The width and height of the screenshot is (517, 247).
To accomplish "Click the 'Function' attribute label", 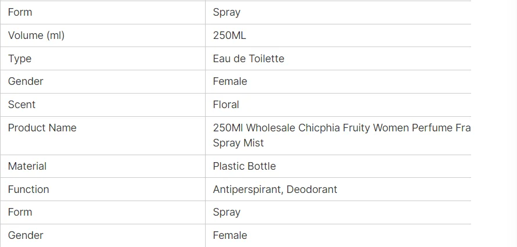I will tap(28, 189).
